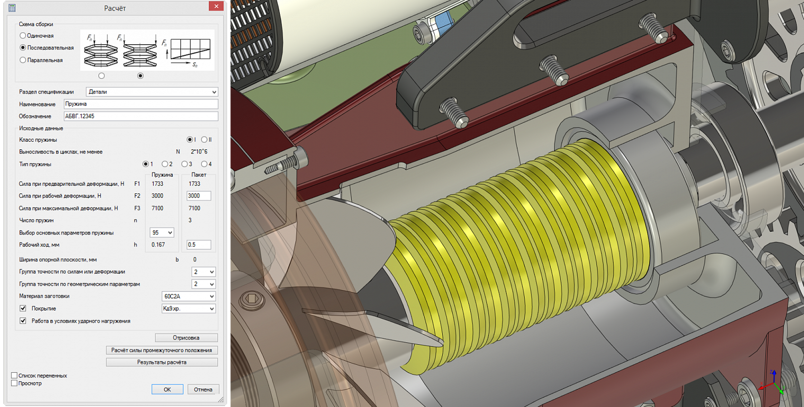Expand the Материал заготовки 60С2А dropdown
The height and width of the screenshot is (407, 804).
(188, 296)
